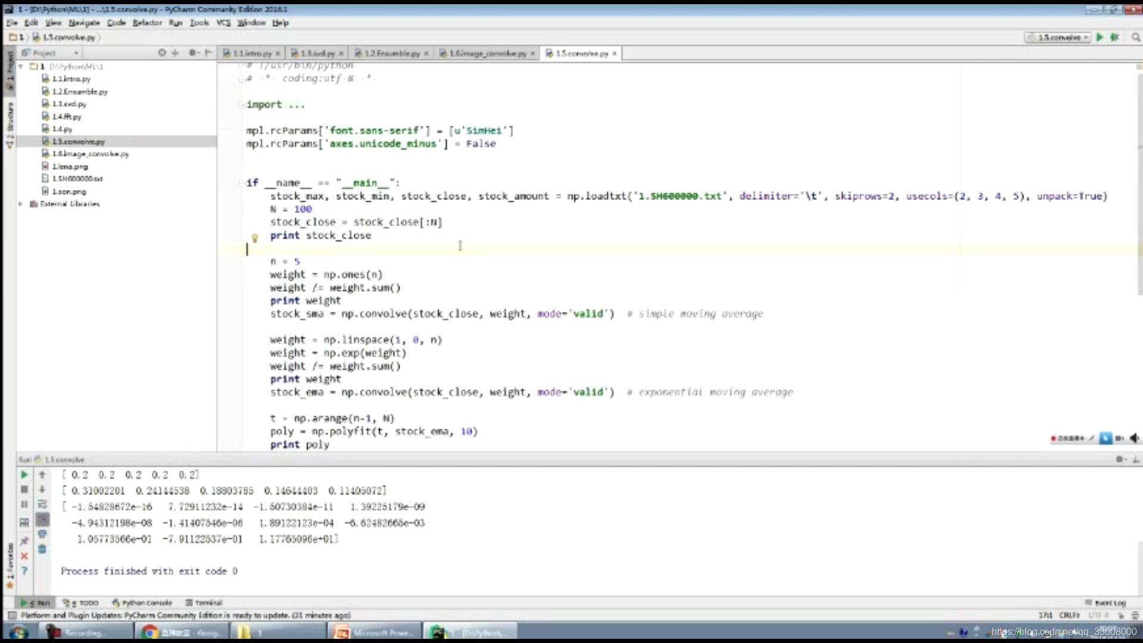This screenshot has height=643, width=1143.
Task: Open the TODO tool window
Action: click(x=80, y=603)
